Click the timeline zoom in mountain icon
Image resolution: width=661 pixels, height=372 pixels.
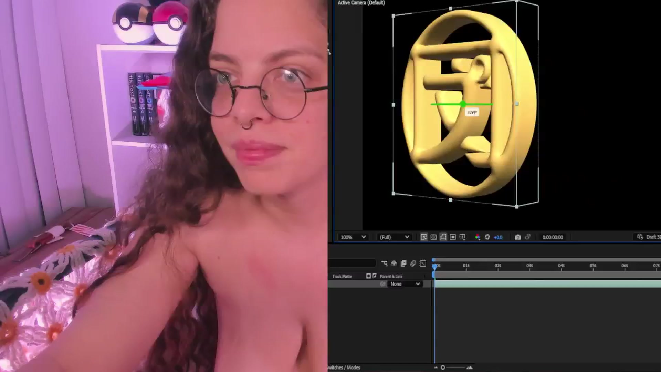[x=469, y=368]
